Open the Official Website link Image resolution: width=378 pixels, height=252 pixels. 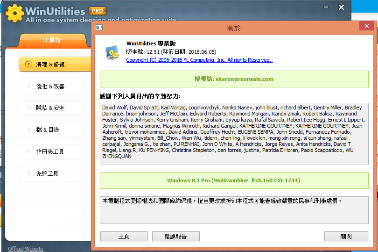pos(26,249)
